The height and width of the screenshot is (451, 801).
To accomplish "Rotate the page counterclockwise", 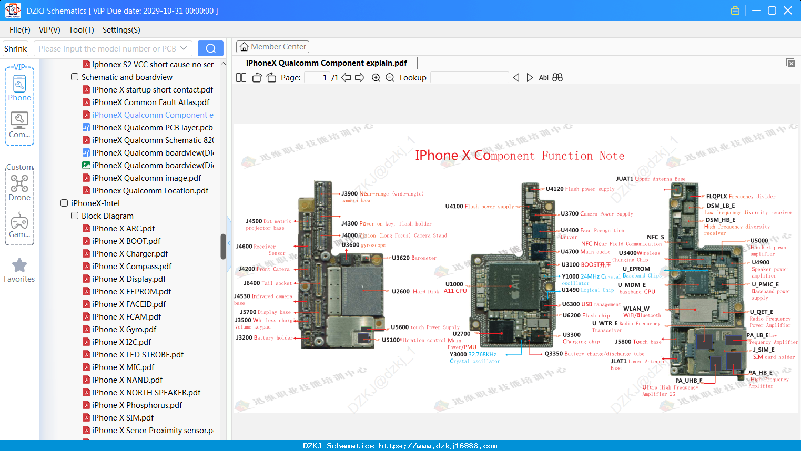I will [257, 78].
